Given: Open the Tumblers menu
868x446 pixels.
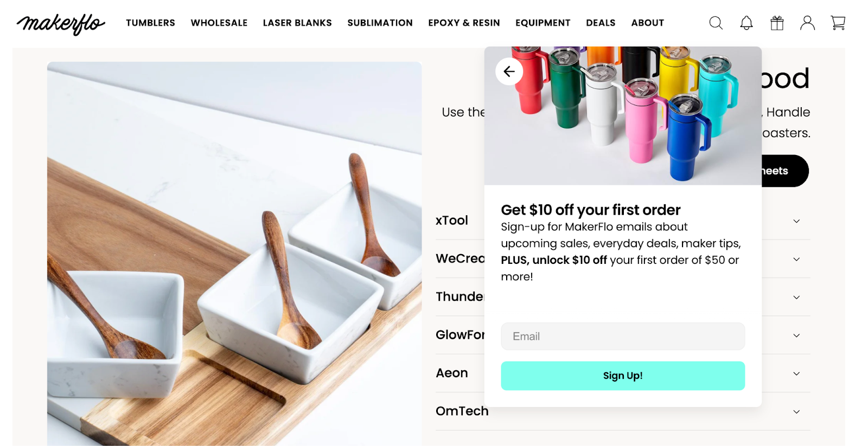Looking at the screenshot, I should [x=150, y=23].
